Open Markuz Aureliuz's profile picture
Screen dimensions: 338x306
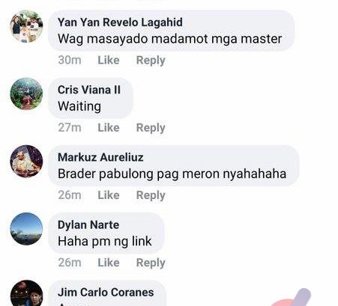26,162
